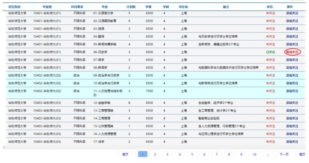Click remark 智能商业实验班
This screenshot has width=309, height=163.
click(209, 118)
